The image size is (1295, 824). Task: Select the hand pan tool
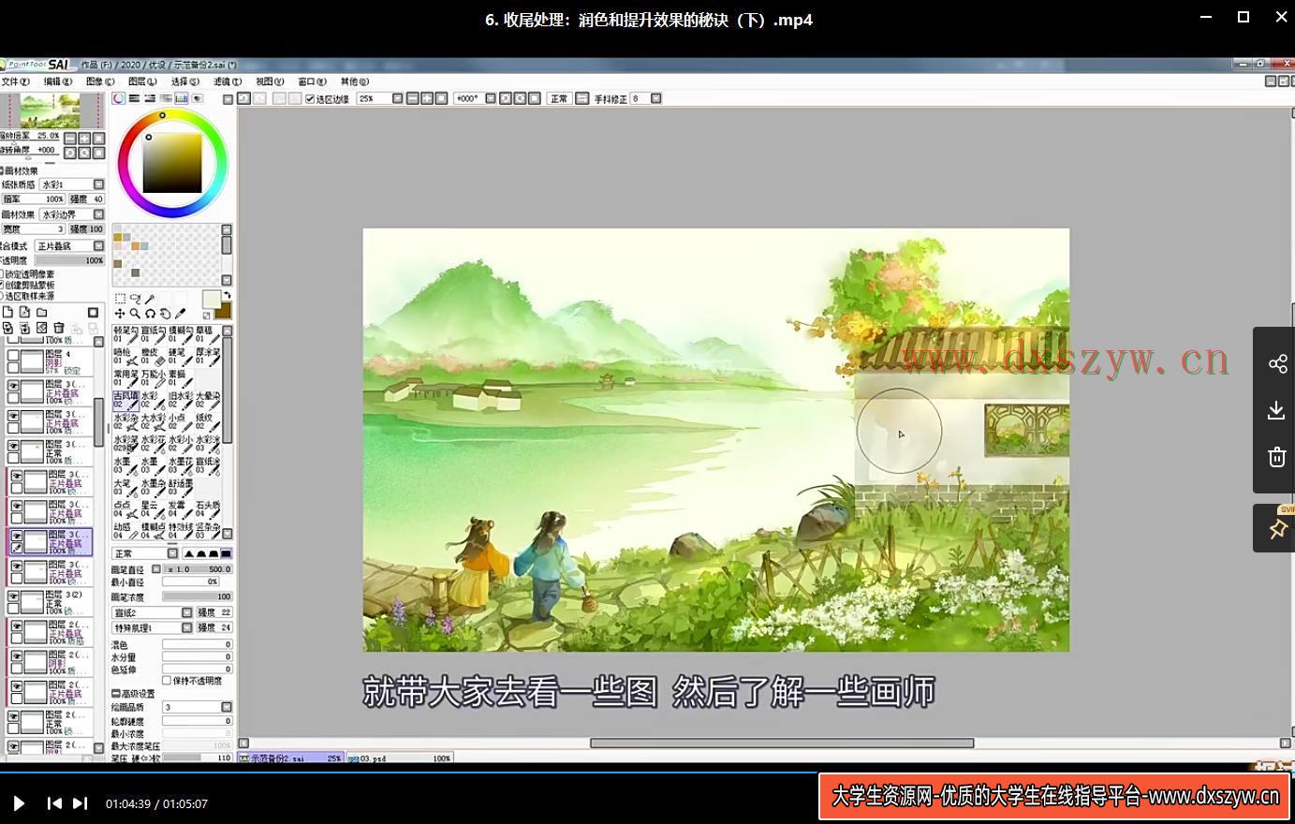click(x=165, y=314)
